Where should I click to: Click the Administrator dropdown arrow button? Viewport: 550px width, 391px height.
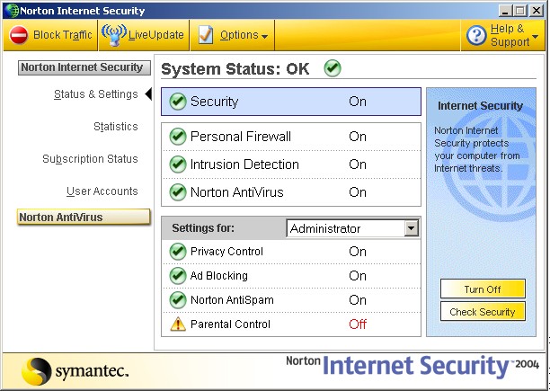pyautogui.click(x=411, y=228)
